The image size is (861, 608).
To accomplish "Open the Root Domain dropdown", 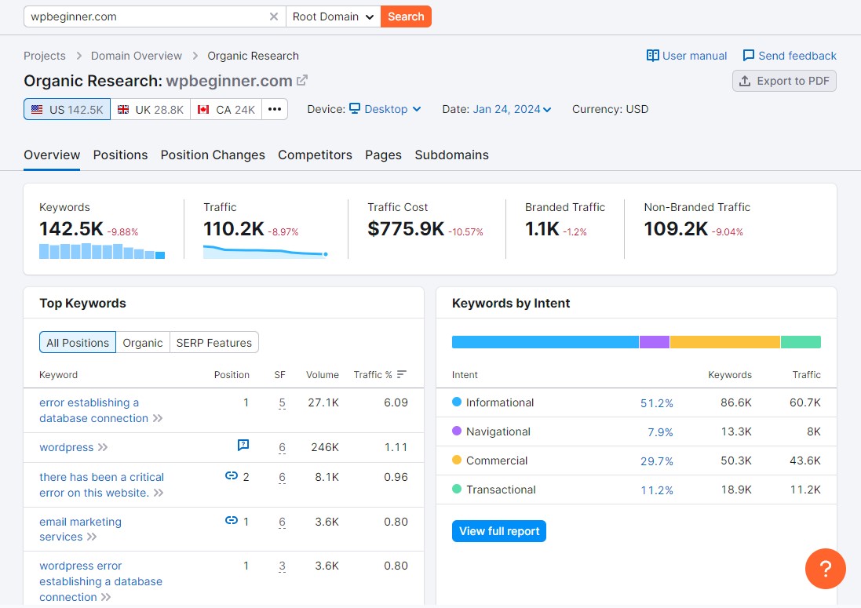I will (x=333, y=16).
